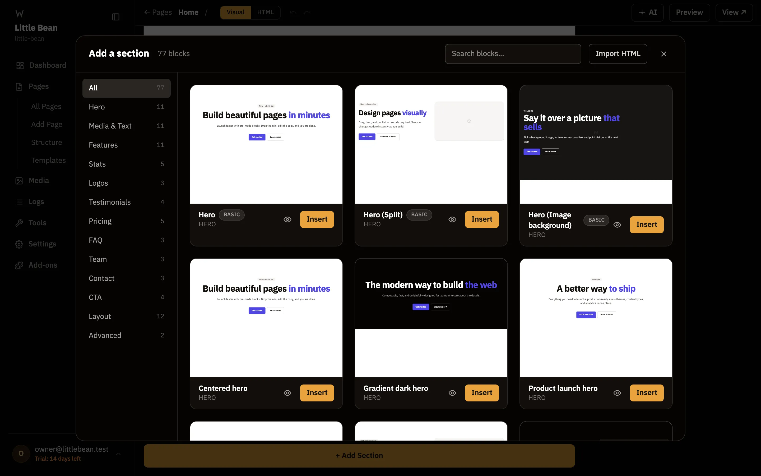This screenshot has height=476, width=761.
Task: Expand the owner account menu chevron
Action: click(118, 454)
